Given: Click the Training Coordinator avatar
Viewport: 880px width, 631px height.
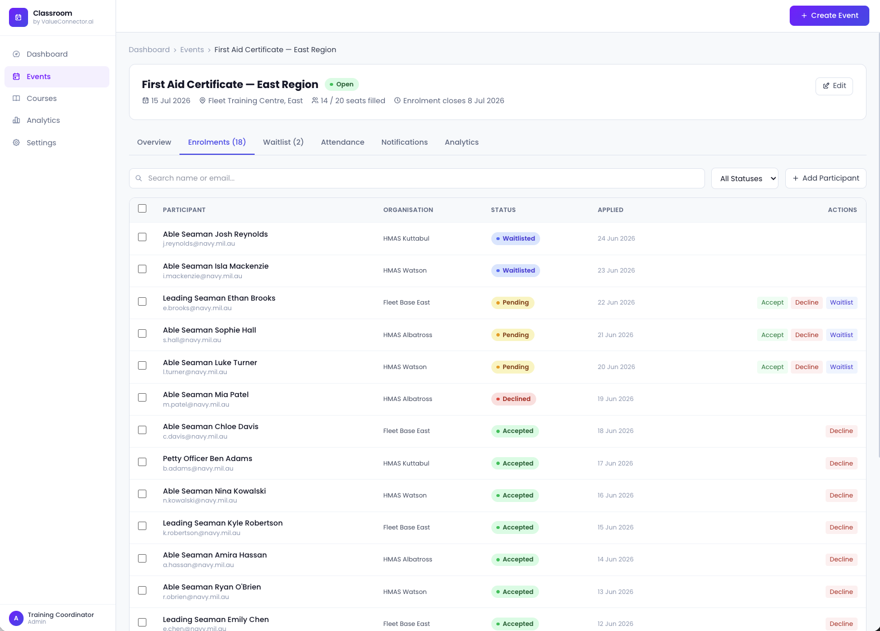Looking at the screenshot, I should pyautogui.click(x=16, y=618).
